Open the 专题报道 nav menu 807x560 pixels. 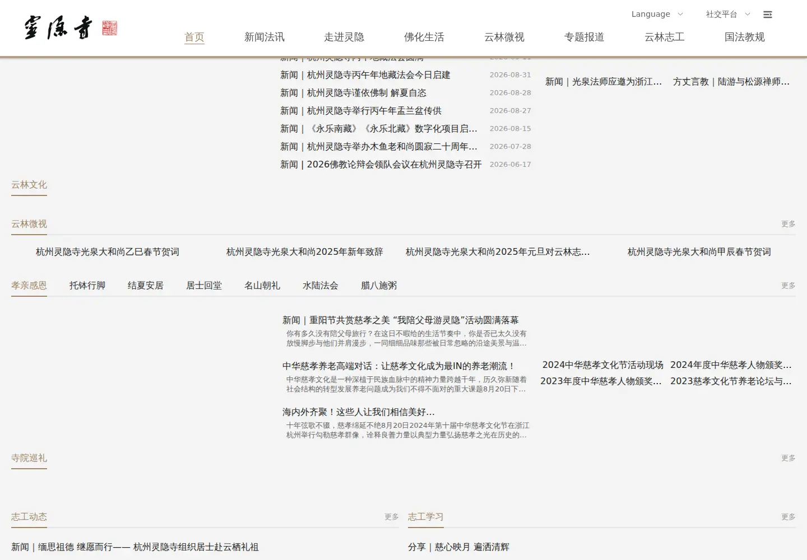[585, 37]
